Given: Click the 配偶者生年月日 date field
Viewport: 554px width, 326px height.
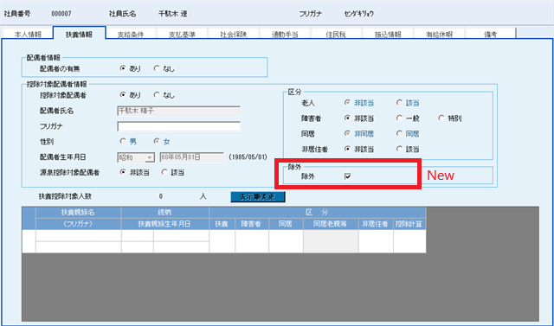Looking at the screenshot, I should pos(192,157).
